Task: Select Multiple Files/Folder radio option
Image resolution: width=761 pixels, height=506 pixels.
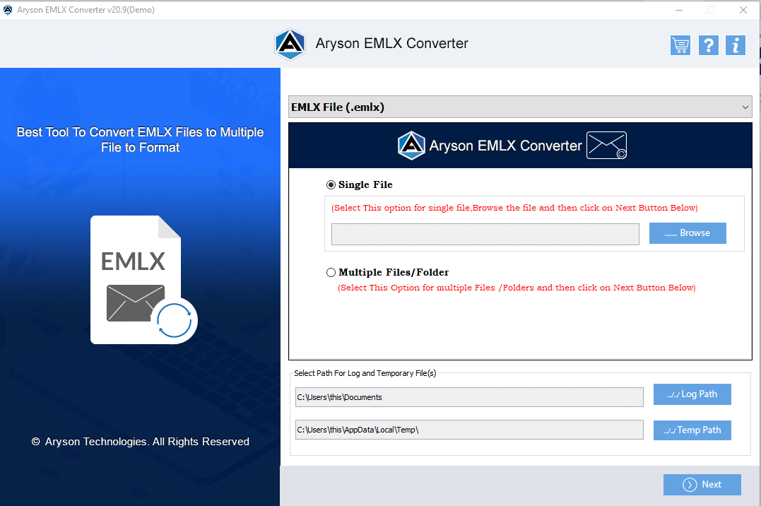Action: tap(331, 272)
